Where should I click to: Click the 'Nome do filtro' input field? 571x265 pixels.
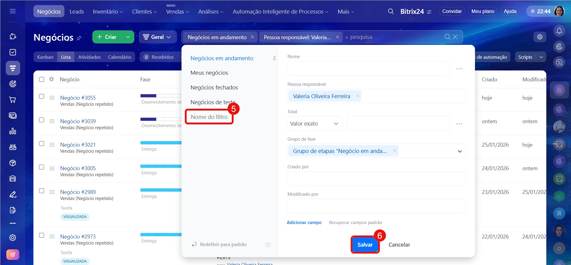point(209,117)
